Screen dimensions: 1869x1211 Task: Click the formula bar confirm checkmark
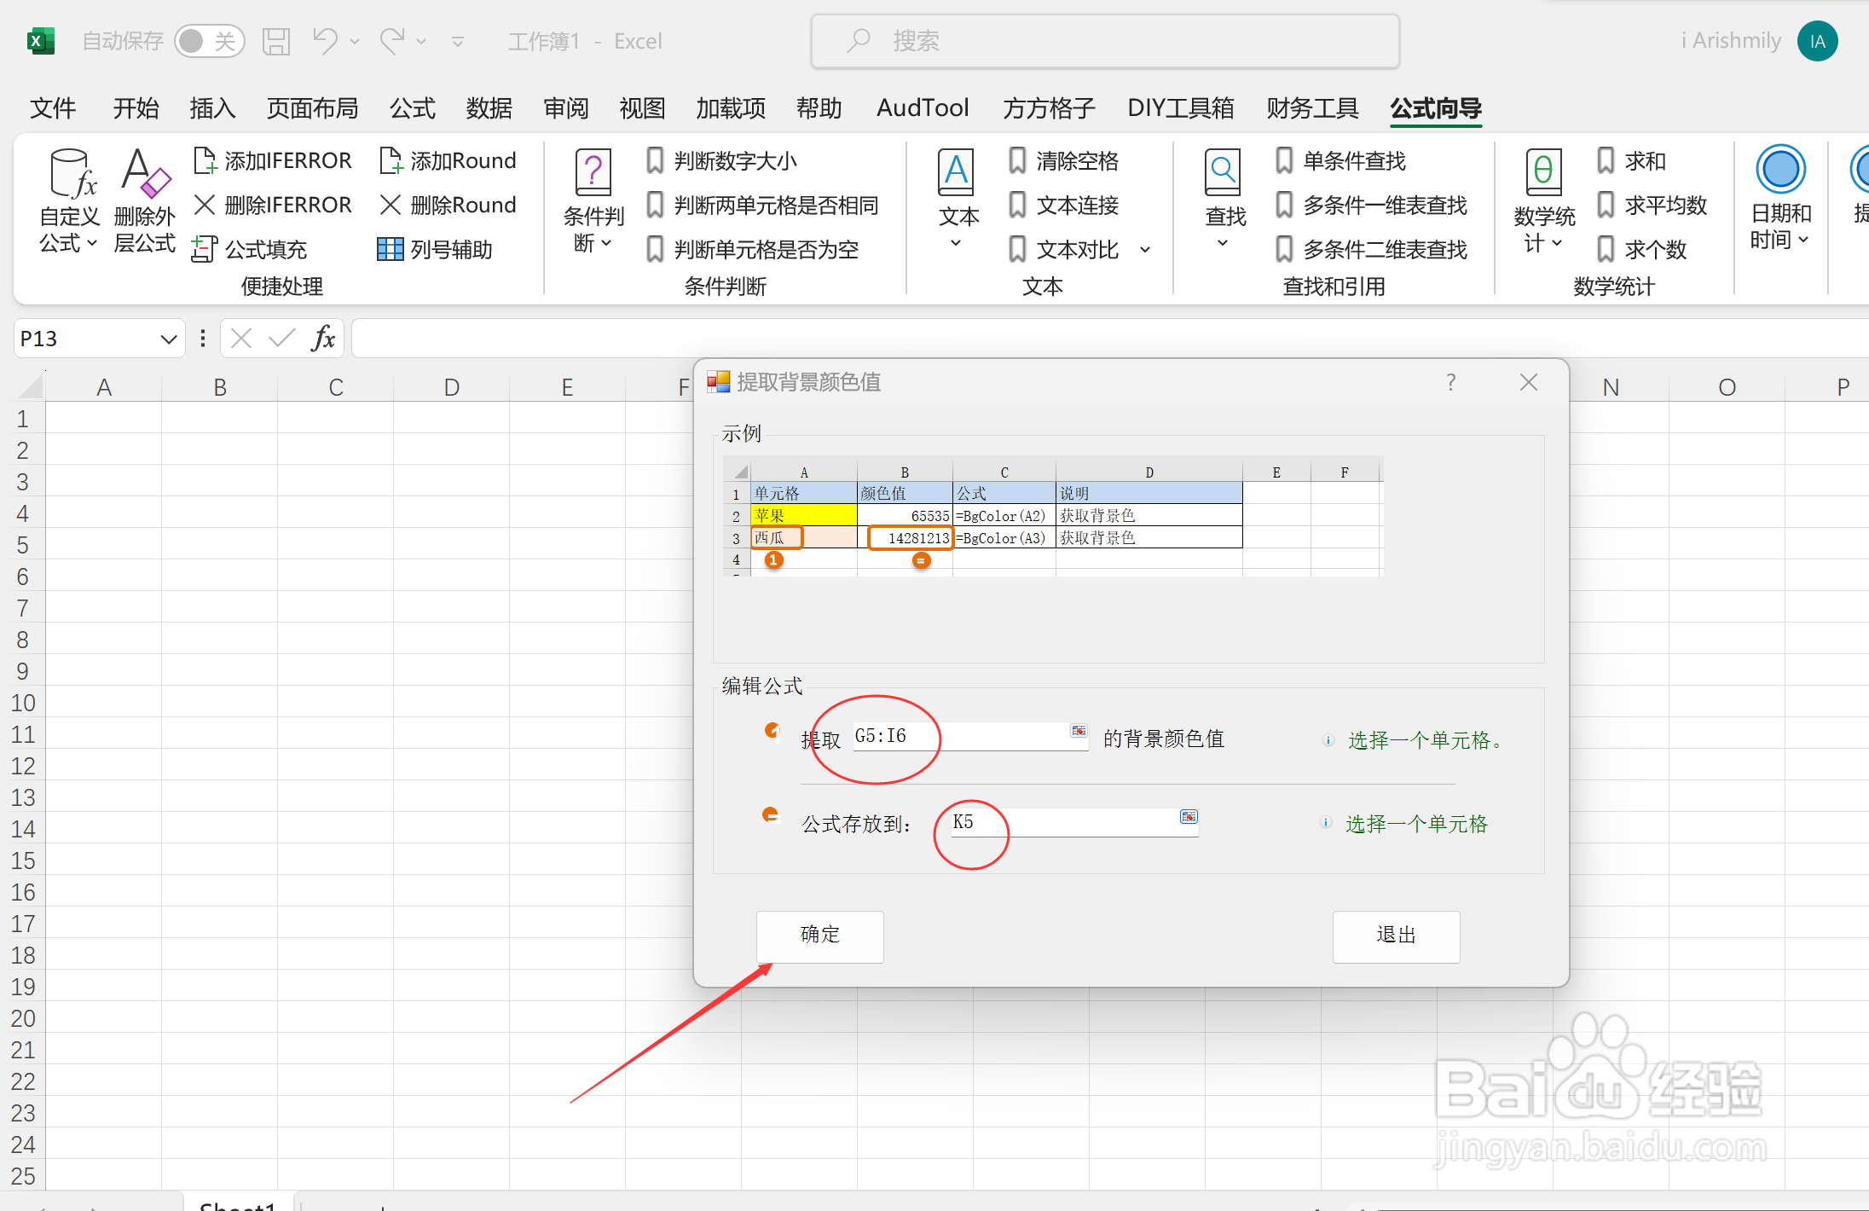pyautogui.click(x=281, y=339)
